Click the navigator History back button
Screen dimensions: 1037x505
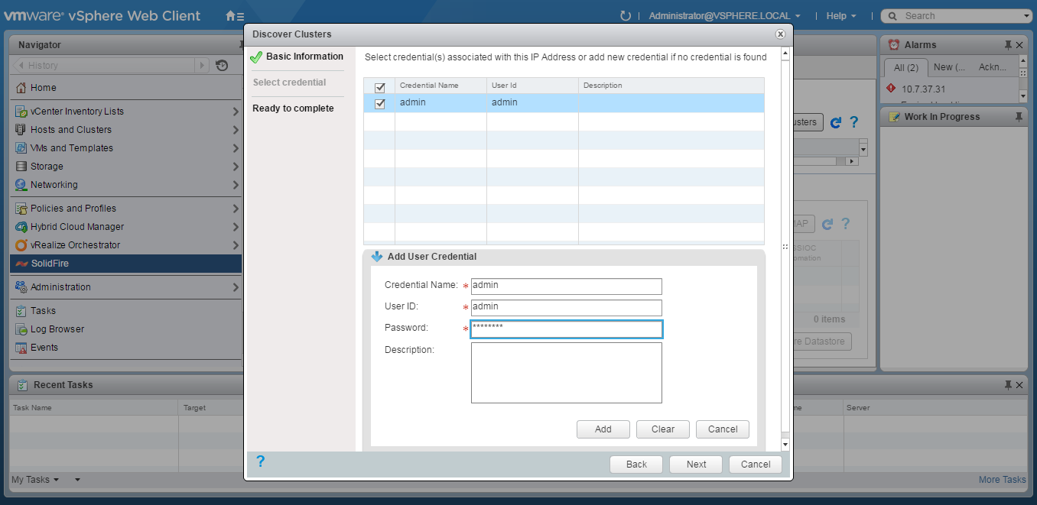[20, 66]
